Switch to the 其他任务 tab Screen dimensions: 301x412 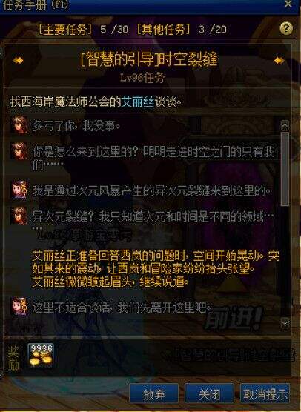point(163,30)
